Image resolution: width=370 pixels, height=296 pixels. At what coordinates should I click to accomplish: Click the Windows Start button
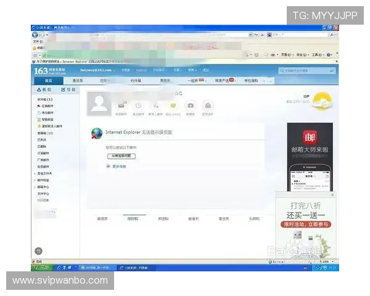coord(43,268)
